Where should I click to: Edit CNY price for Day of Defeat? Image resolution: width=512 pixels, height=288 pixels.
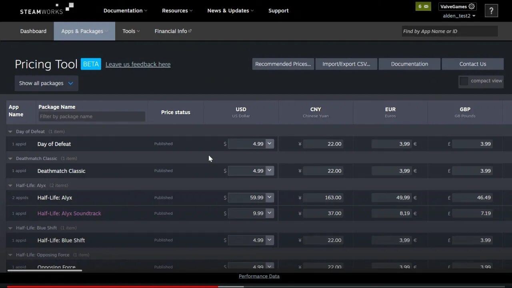(323, 144)
